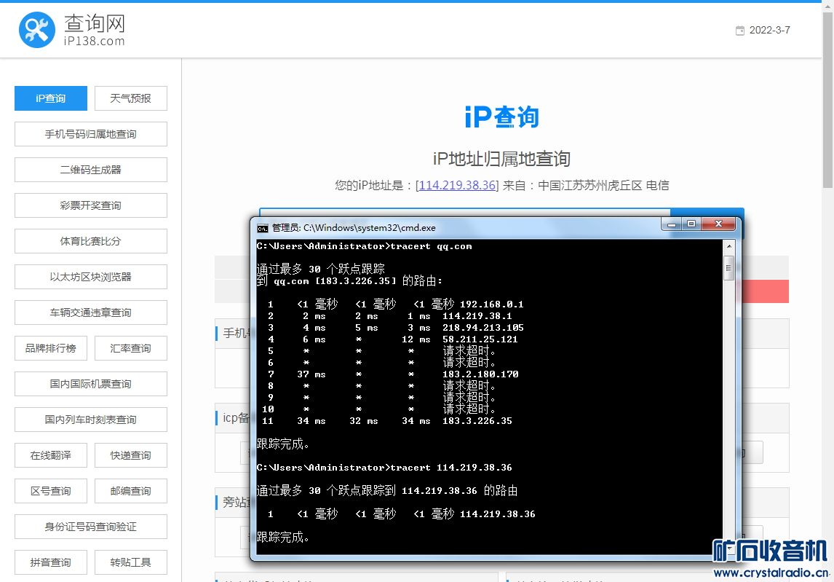The width and height of the screenshot is (834, 582).
Task: Open 邮编查询 postcode lookup
Action: 131,491
